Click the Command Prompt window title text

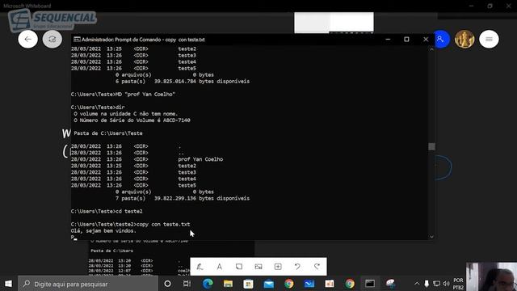tap(143, 40)
